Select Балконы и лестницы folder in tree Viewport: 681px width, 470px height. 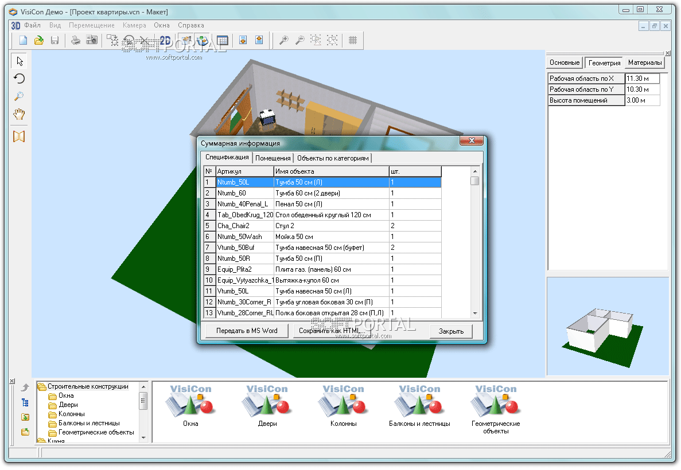tap(89, 422)
